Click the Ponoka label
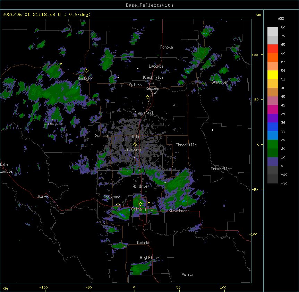 (166, 47)
